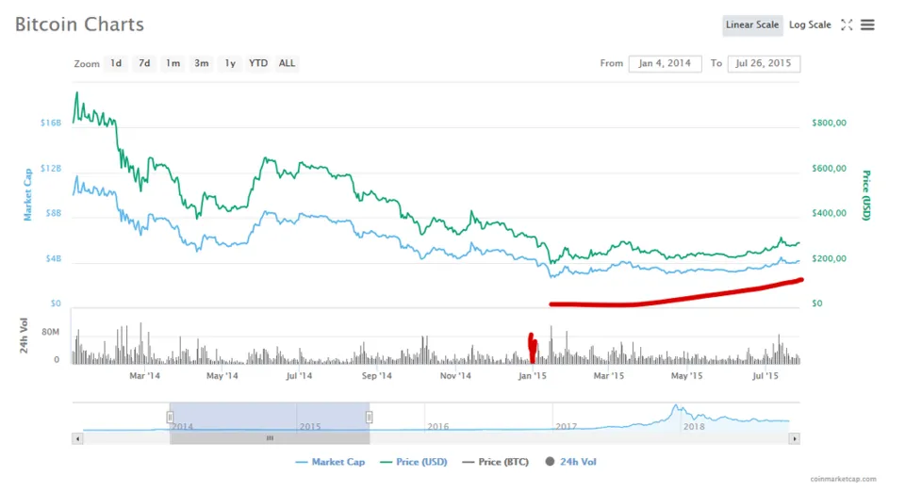Click the navigator scrollbar thumb
The image size is (905, 493).
(270, 438)
